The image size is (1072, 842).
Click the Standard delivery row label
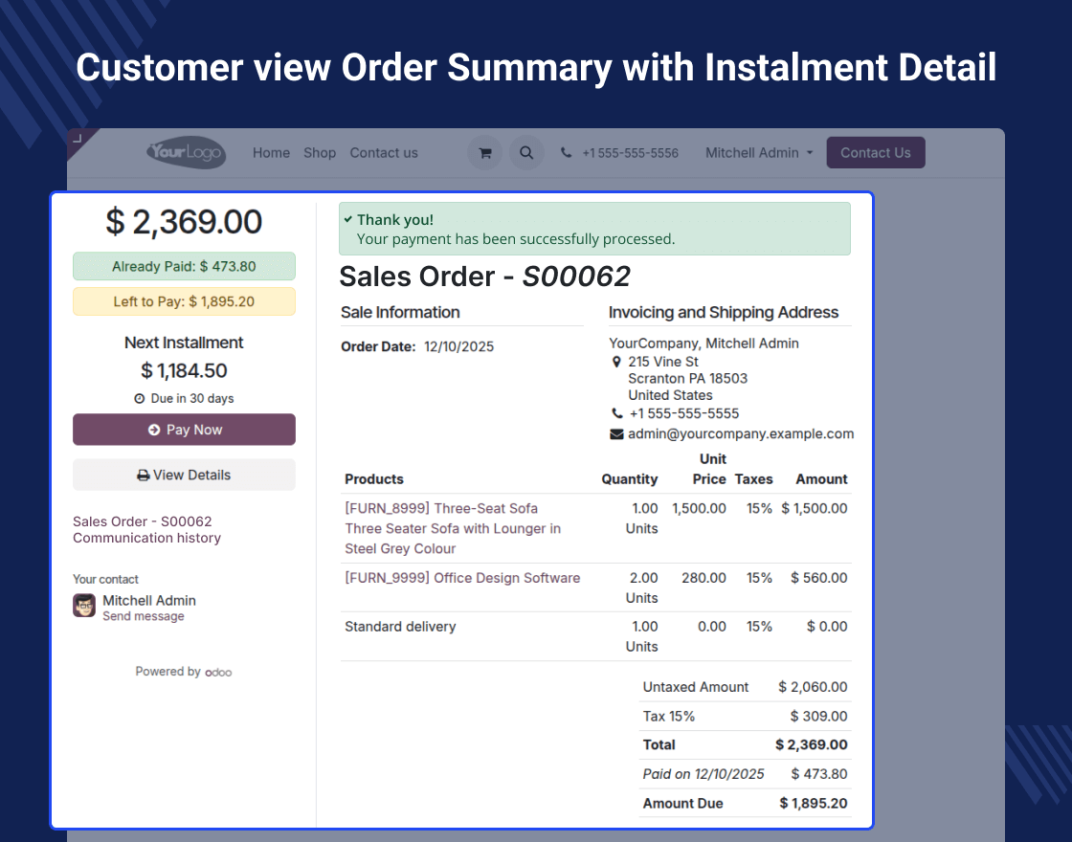pyautogui.click(x=400, y=626)
